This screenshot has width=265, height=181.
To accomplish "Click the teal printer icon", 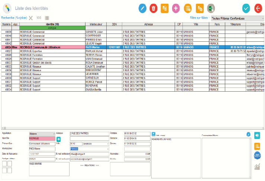I will tap(257, 136).
